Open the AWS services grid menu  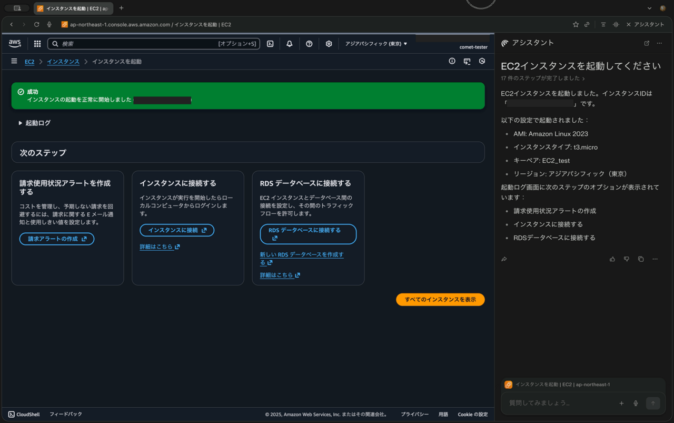[x=37, y=44]
